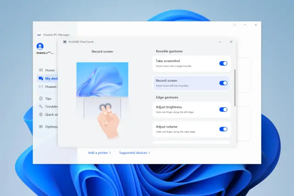Turn off the Record screen toggle switch
This screenshot has height=196, width=294.
click(x=223, y=83)
